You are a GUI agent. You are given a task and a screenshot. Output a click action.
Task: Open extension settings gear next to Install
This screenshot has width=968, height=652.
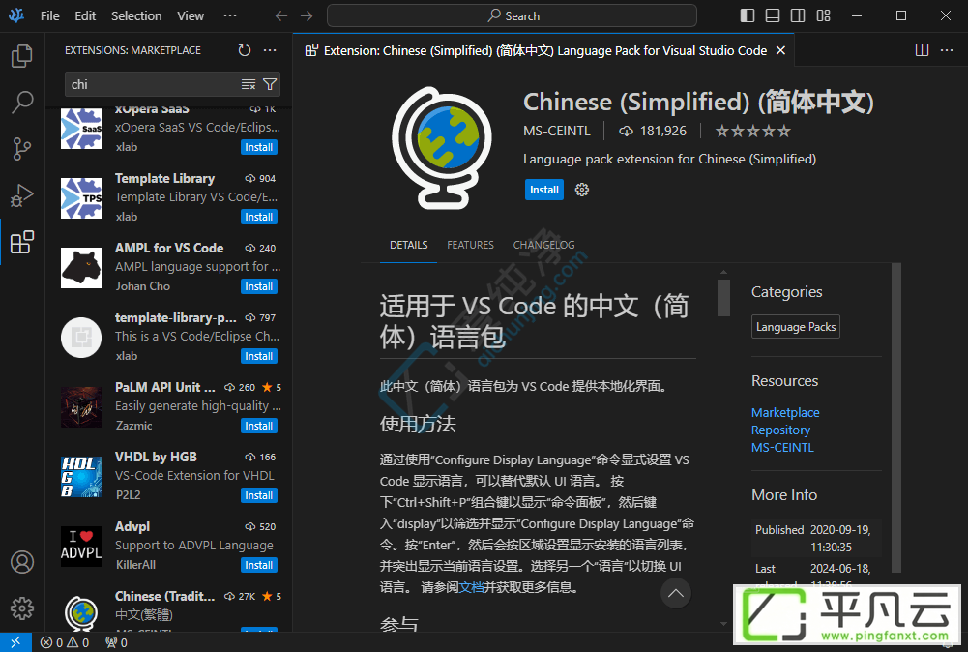[581, 191]
